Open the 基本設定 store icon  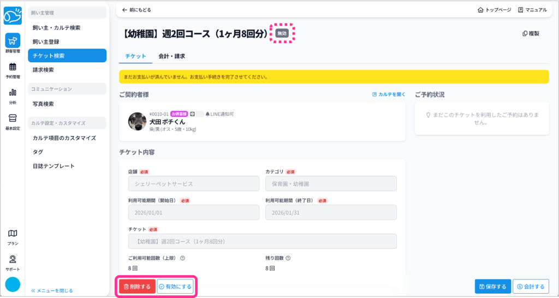coord(13,121)
